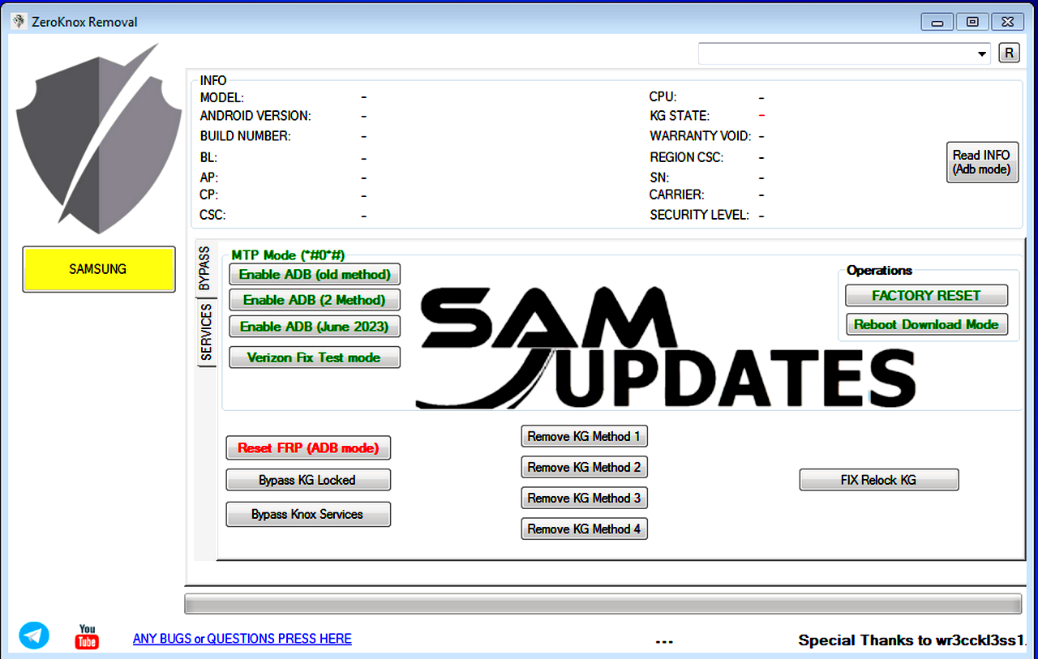Click the SECURITY LEVEL label
Viewport: 1038px width, 659px height.
(700, 215)
